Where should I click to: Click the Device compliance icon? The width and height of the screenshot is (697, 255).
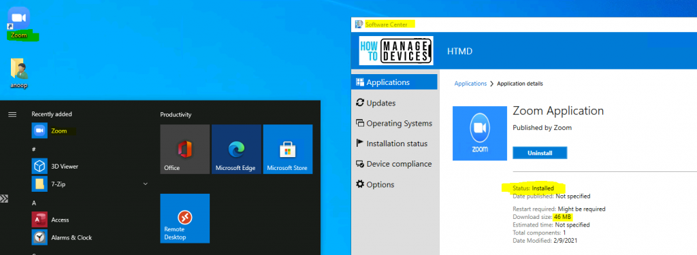(x=360, y=164)
